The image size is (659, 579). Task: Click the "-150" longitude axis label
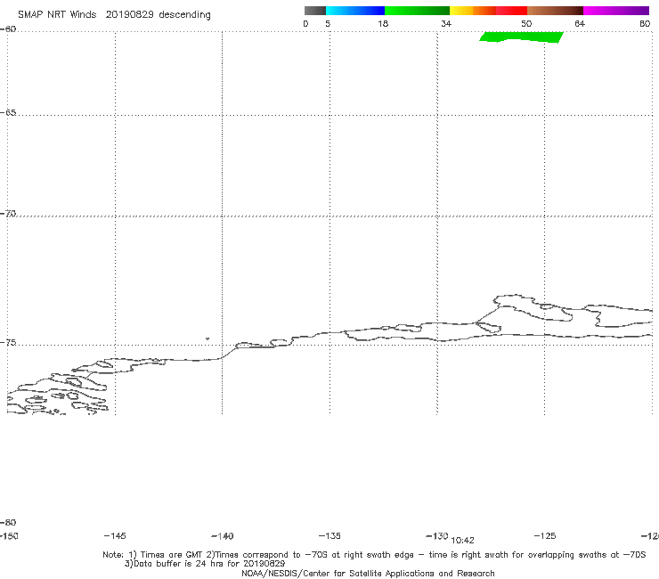pos(9,535)
